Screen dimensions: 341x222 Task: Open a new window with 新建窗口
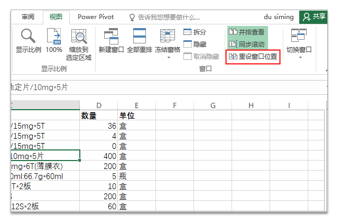[x=111, y=41]
